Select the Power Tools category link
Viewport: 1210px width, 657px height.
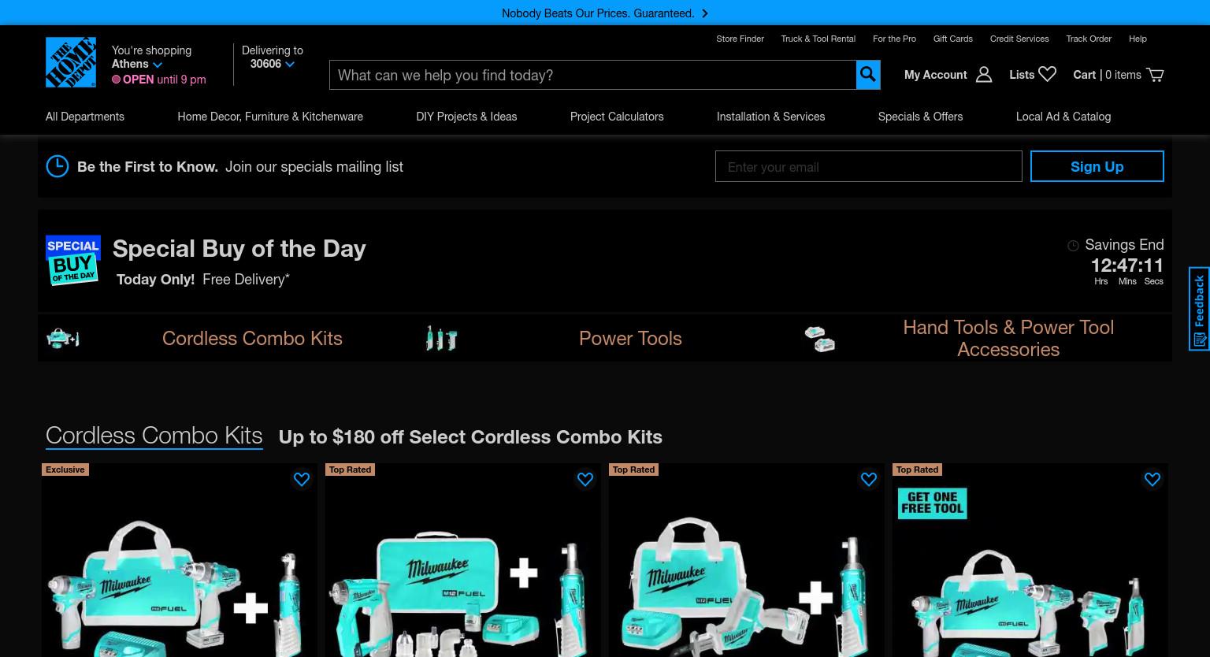coord(630,339)
